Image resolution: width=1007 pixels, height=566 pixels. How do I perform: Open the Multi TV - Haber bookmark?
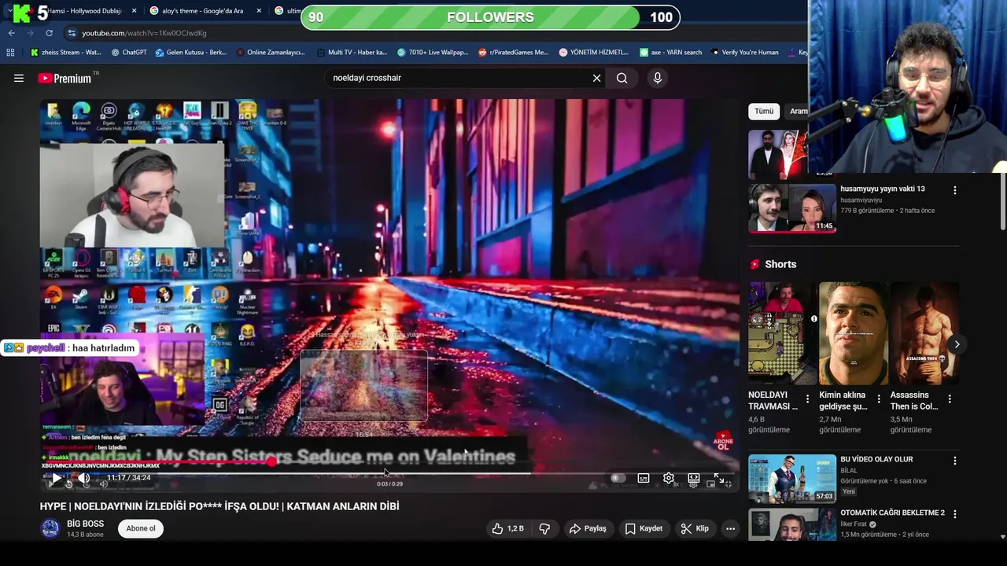[352, 53]
